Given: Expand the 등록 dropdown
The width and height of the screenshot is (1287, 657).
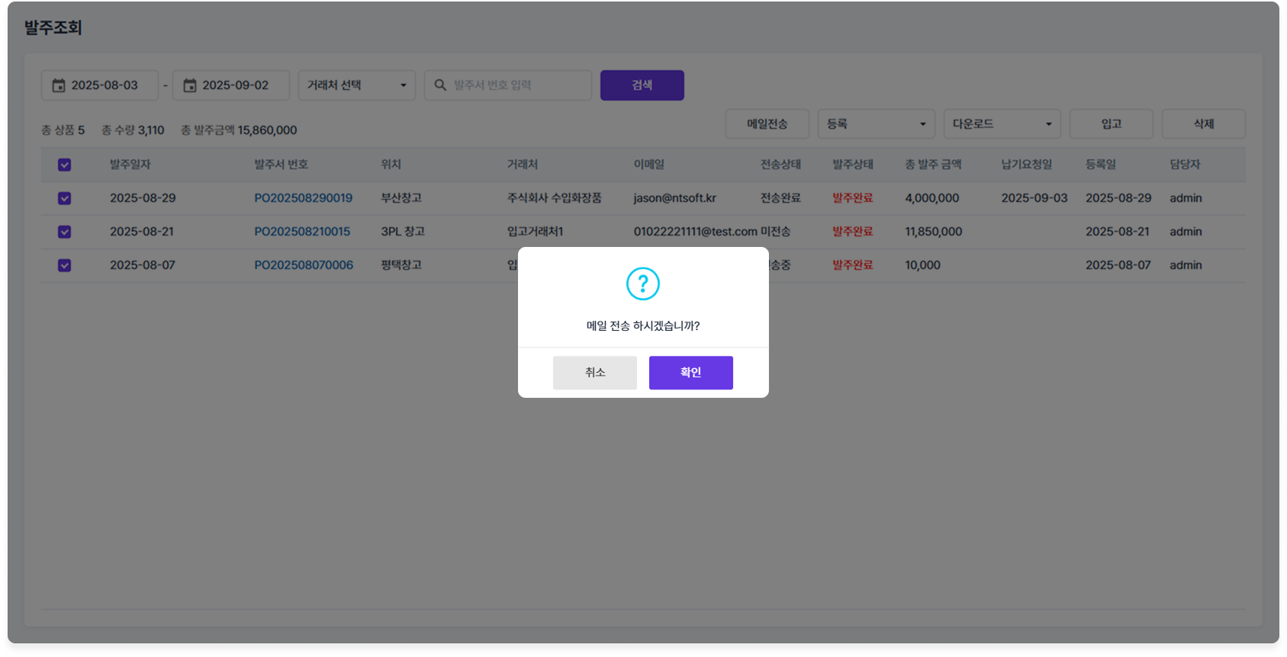Looking at the screenshot, I should [876, 124].
